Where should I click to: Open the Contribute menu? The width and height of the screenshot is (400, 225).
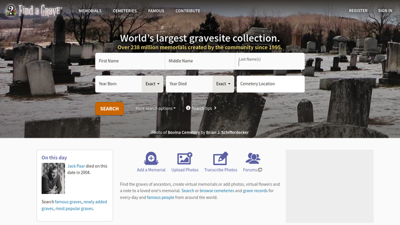(x=188, y=11)
